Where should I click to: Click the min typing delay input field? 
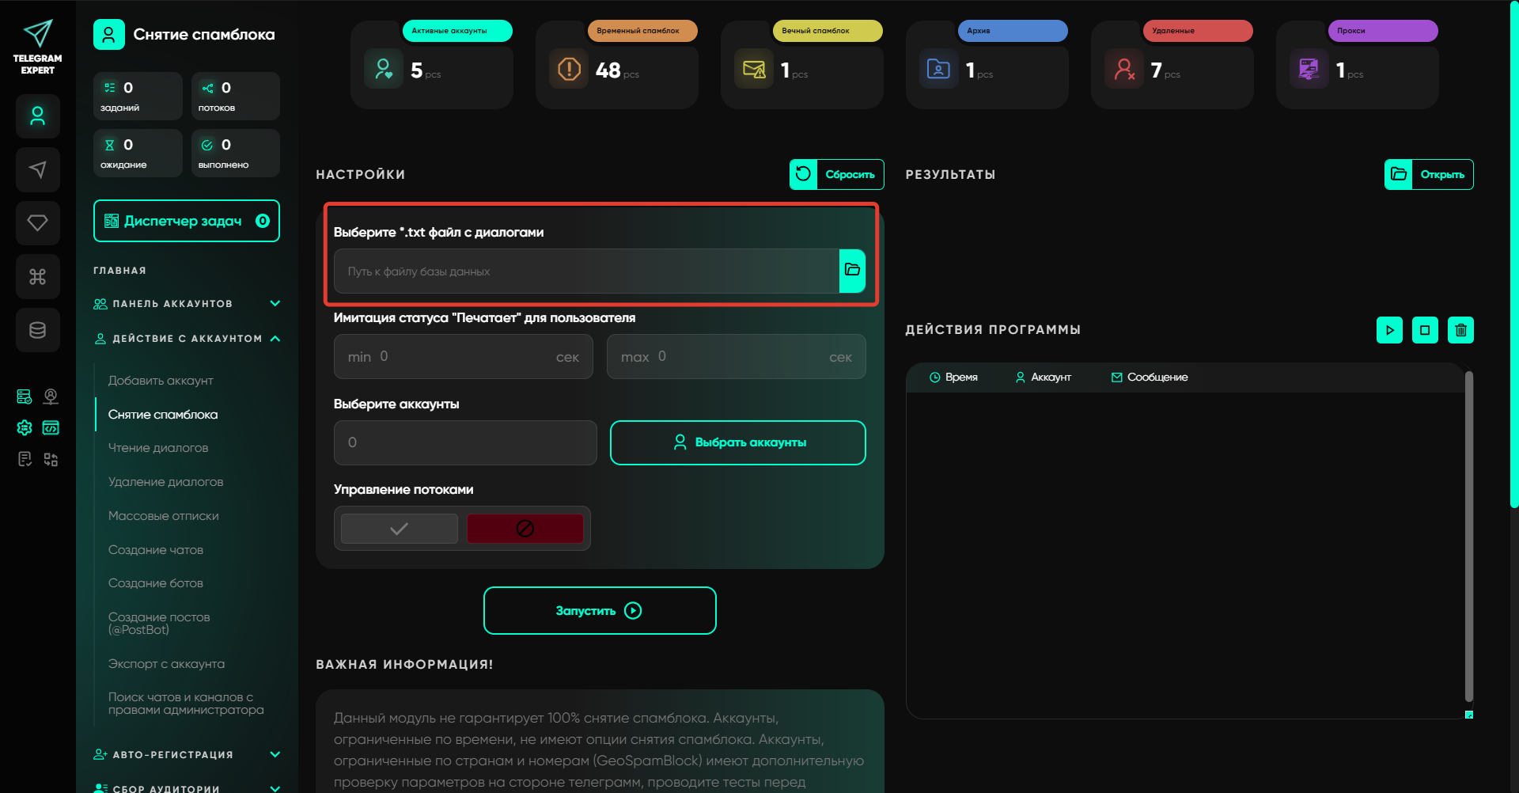coord(463,357)
